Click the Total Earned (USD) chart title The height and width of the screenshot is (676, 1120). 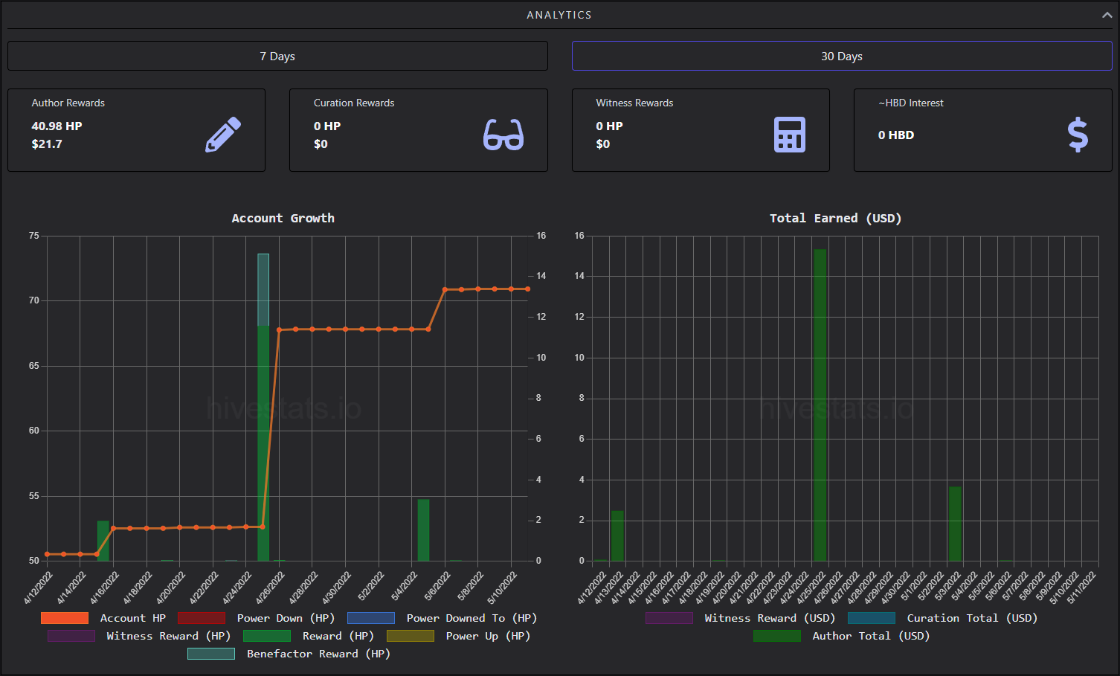coord(835,218)
